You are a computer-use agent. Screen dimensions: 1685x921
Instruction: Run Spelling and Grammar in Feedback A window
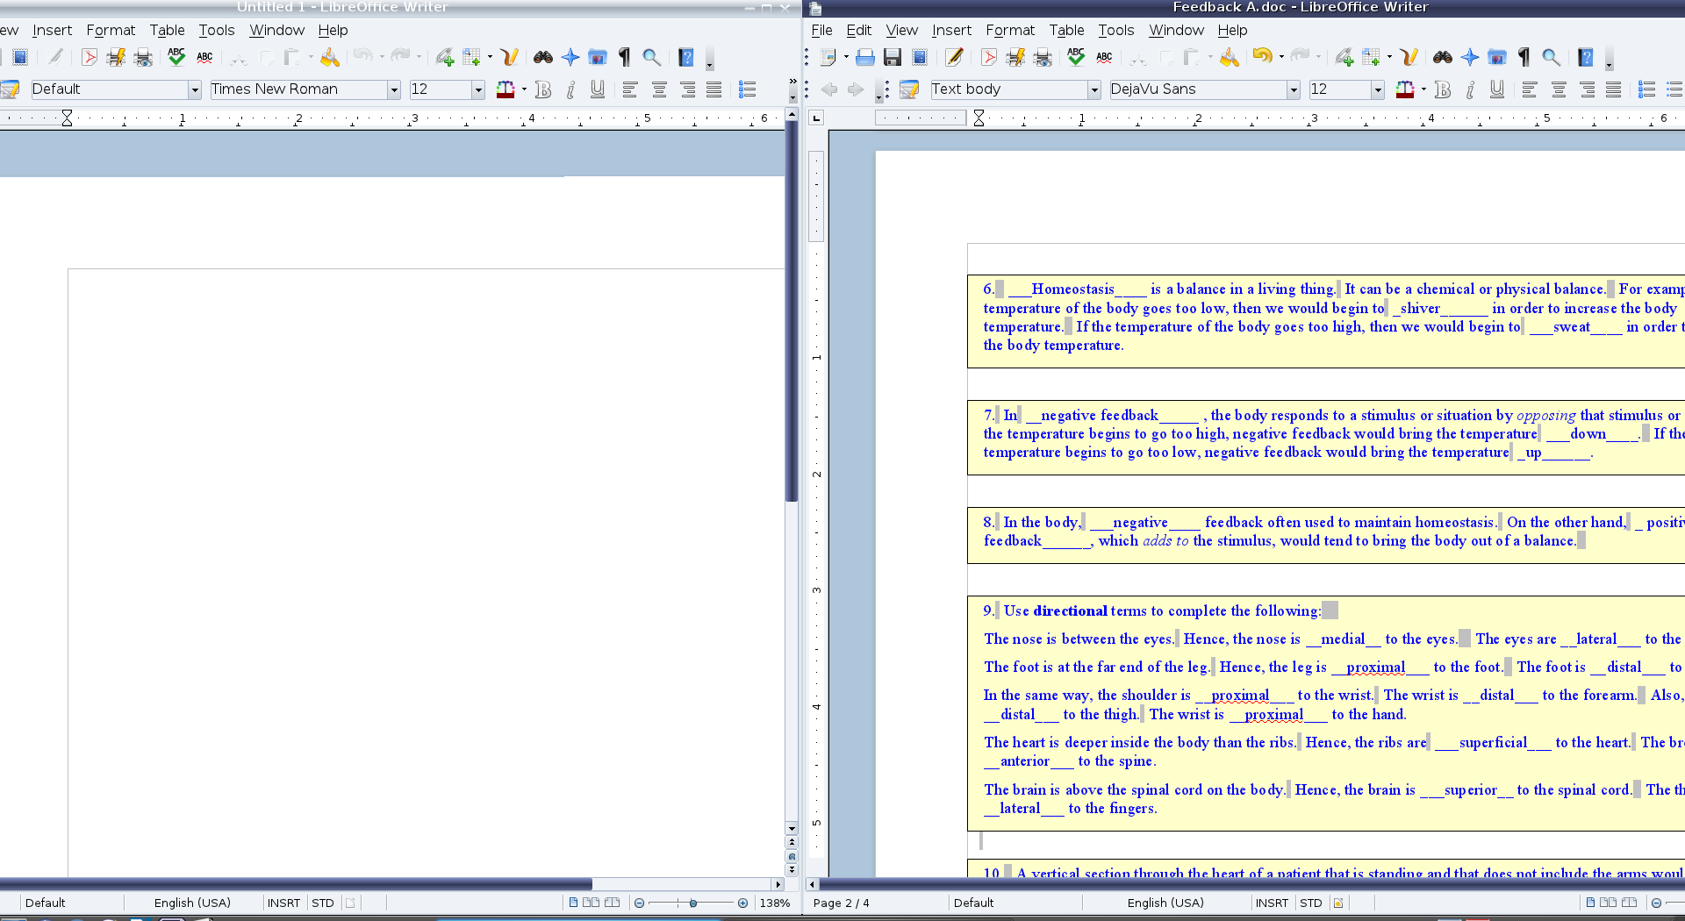[1076, 57]
